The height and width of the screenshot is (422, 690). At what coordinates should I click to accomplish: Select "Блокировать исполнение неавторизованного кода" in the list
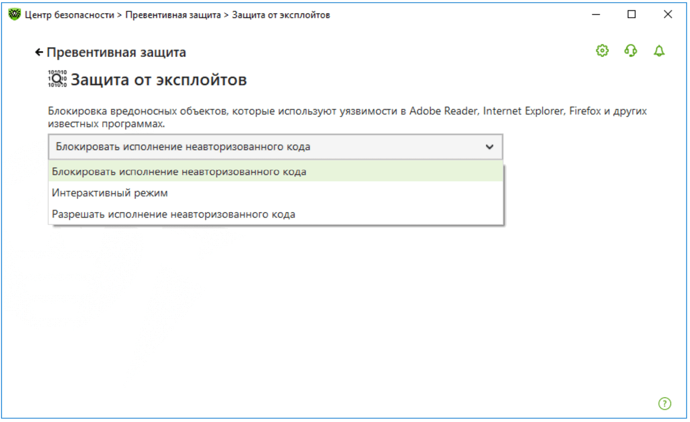(179, 172)
